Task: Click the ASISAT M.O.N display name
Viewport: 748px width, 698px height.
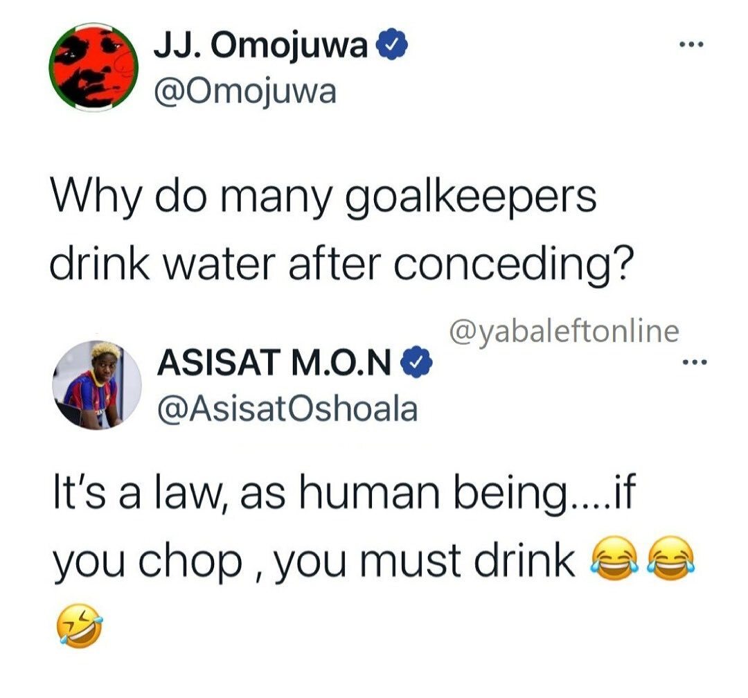Action: tap(276, 362)
